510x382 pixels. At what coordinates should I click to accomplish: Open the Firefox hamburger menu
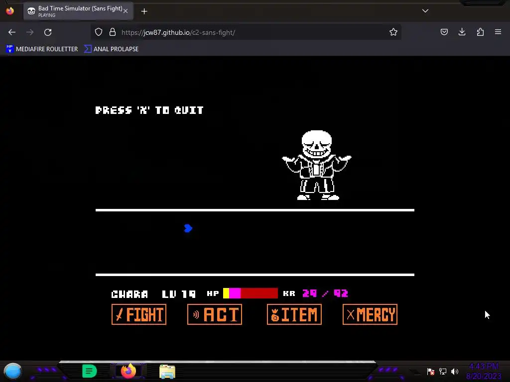pos(498,32)
